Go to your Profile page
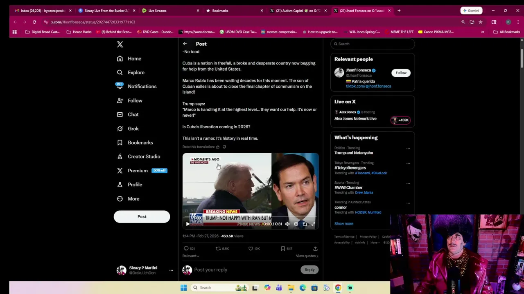The image size is (524, 294). click(129, 185)
